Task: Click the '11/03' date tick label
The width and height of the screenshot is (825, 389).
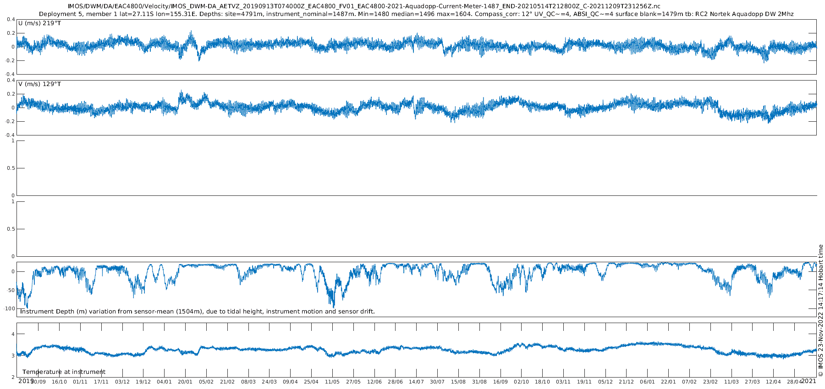Action: pos(731,382)
